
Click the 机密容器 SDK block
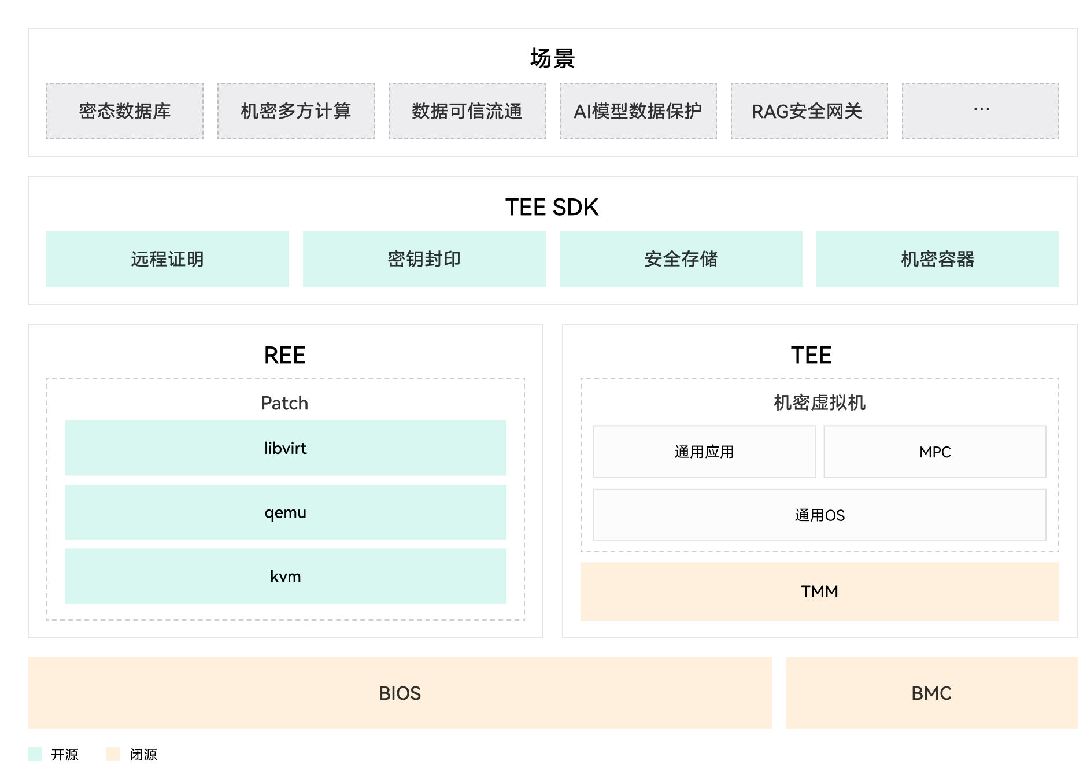(x=938, y=259)
